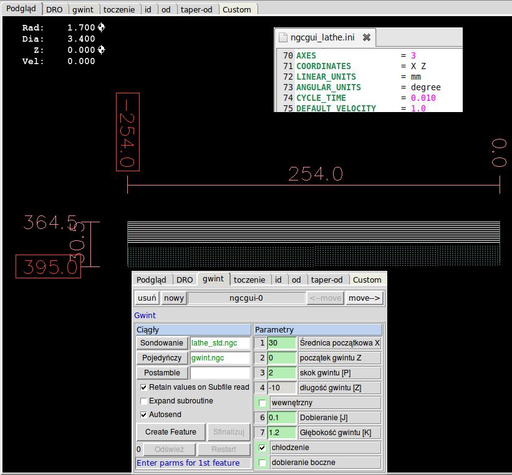Screen dimensions: 512x475
Task: Open the id tab inside the ngcgui panel
Action: [278, 280]
